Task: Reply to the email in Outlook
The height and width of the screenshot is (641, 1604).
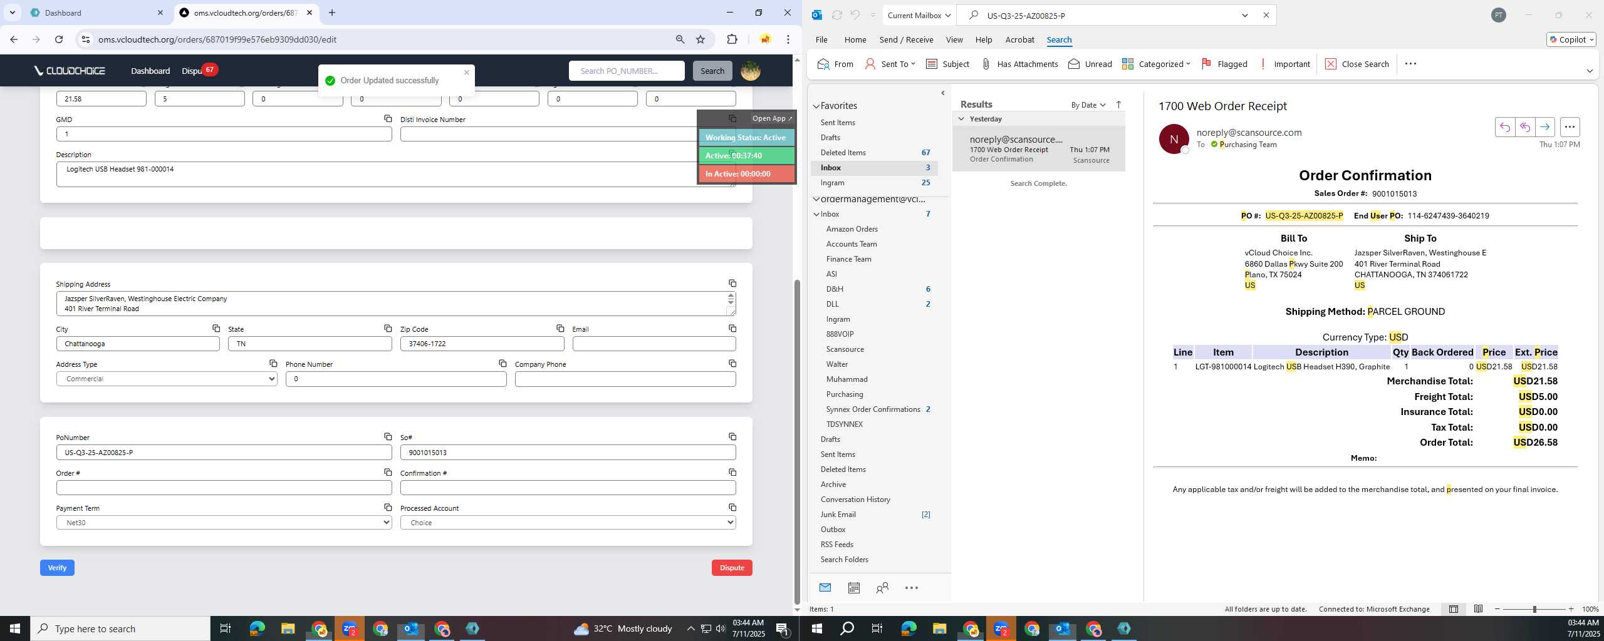Action: tap(1504, 127)
